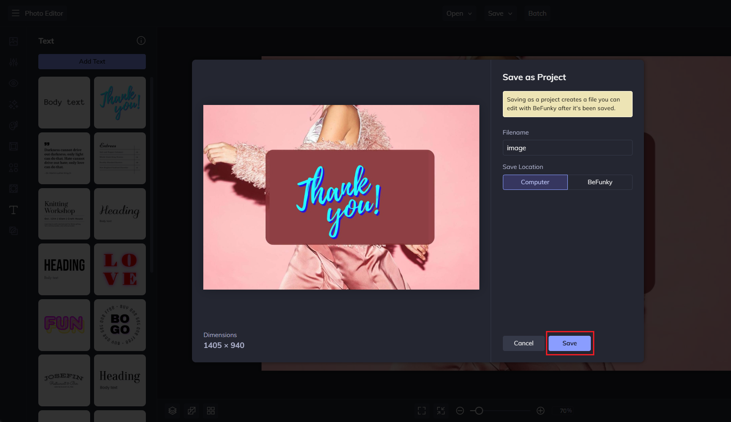Choose the 'Darkness cannot drive' quote preset
Image resolution: width=731 pixels, height=422 pixels.
64,158
